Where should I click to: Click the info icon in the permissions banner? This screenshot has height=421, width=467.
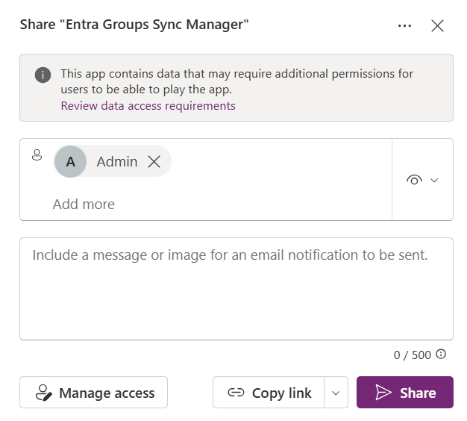tap(43, 75)
